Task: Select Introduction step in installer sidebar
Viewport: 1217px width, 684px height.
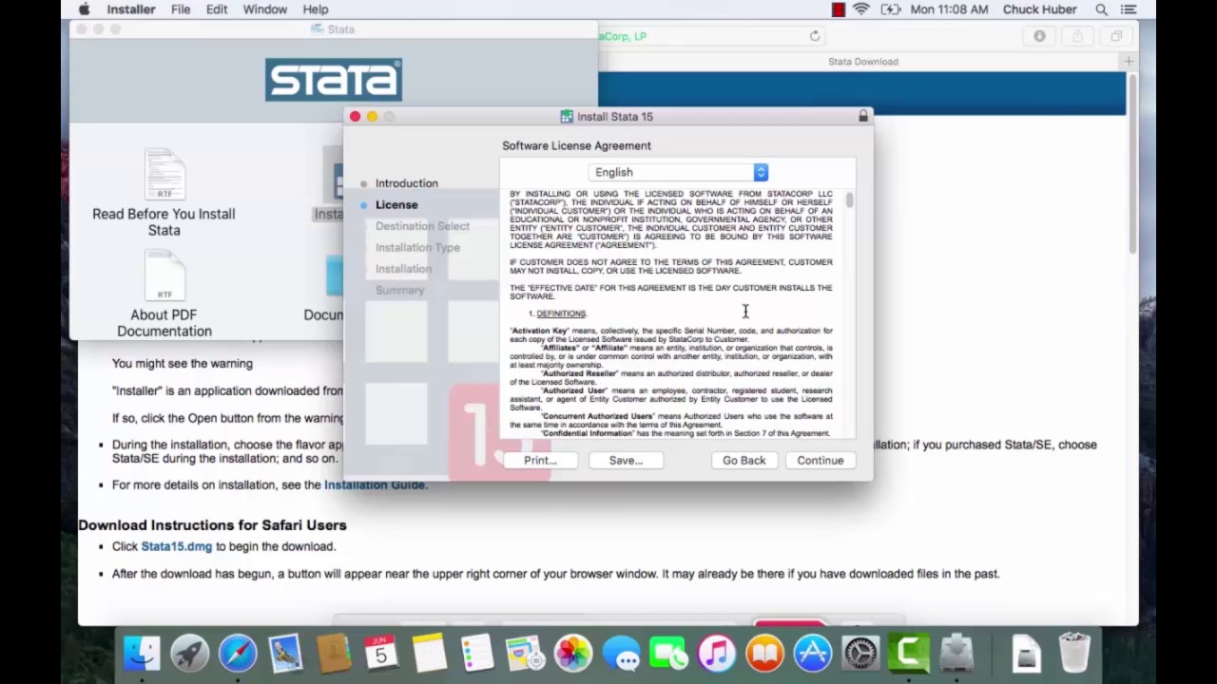Action: [406, 183]
